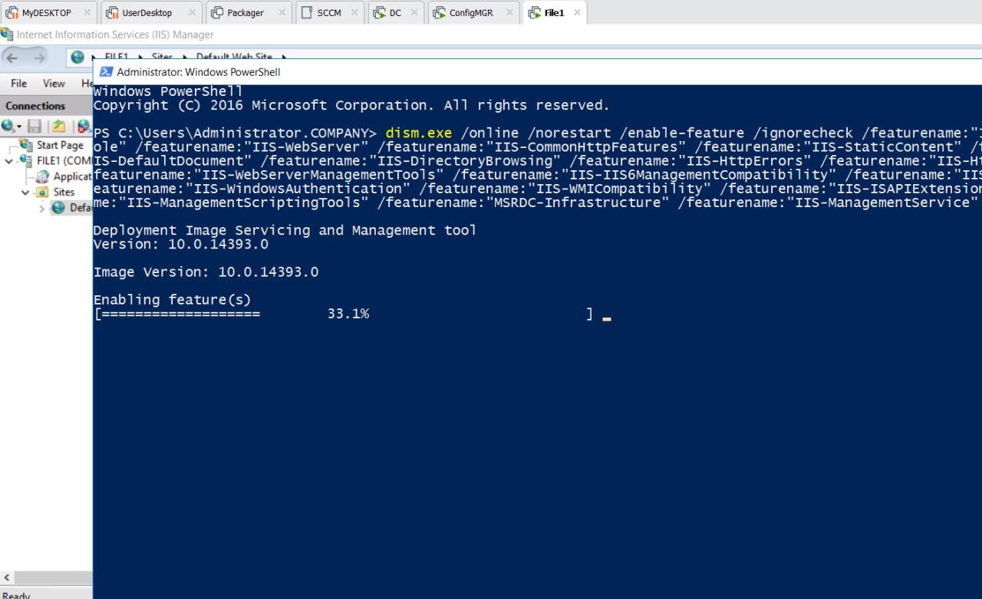Click the Delete Connection icon in Connections toolbar
The image size is (982, 599).
tap(84, 127)
